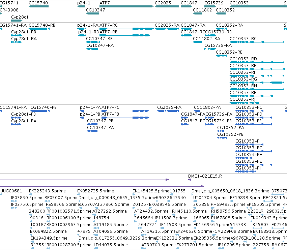Select the ATP7-PB protein label

[110, 114]
